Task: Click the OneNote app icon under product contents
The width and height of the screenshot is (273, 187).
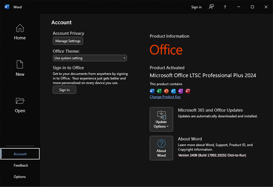Action: coord(181,91)
